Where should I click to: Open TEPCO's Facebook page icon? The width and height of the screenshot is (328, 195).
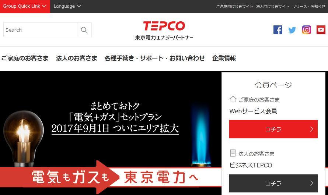(x=278, y=30)
